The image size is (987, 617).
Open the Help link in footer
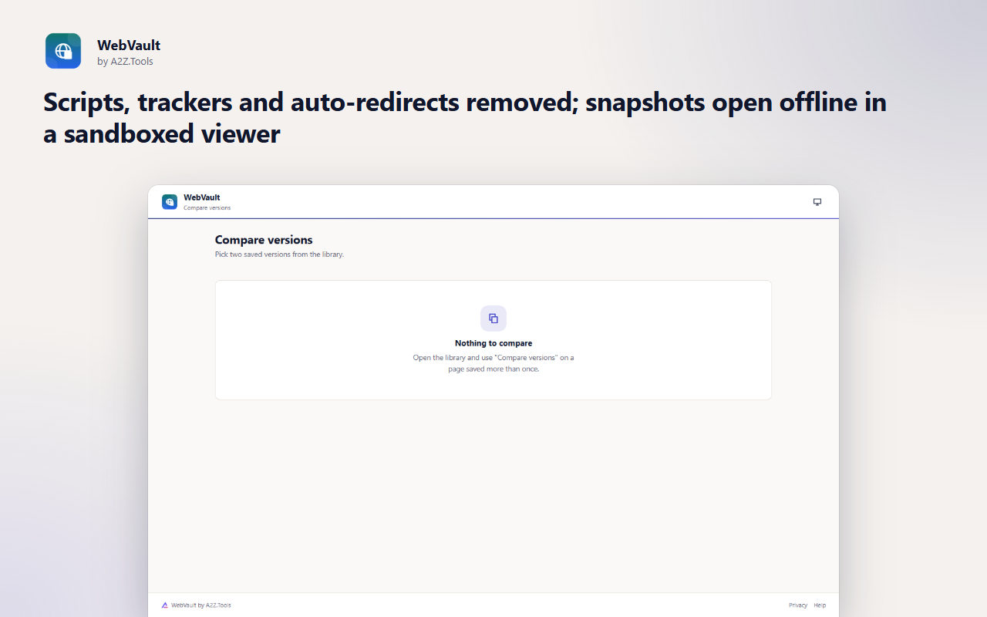(x=820, y=605)
